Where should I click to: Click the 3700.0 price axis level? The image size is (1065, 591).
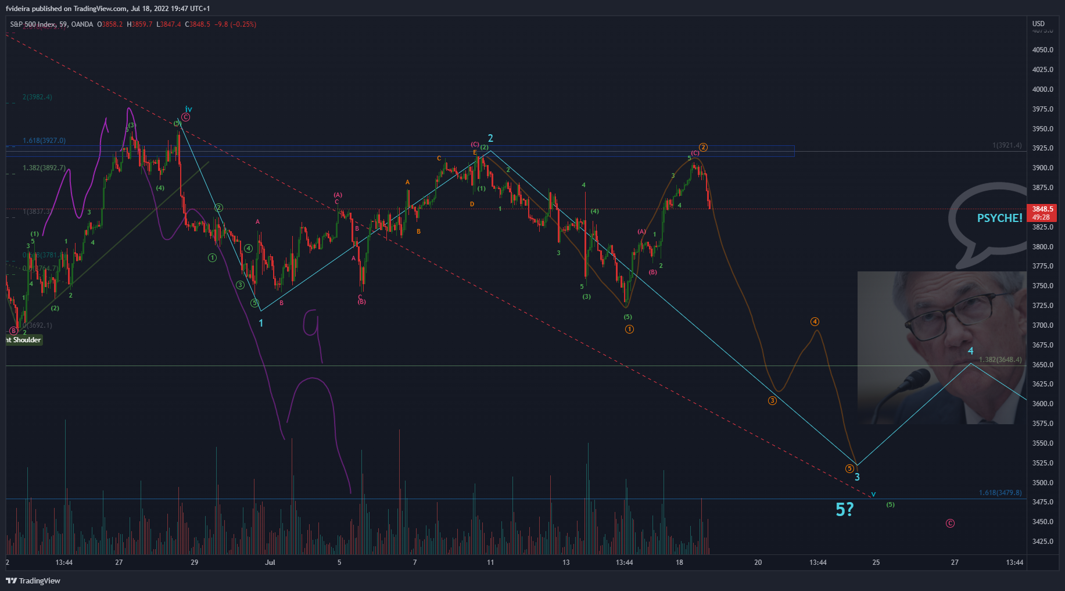1042,325
